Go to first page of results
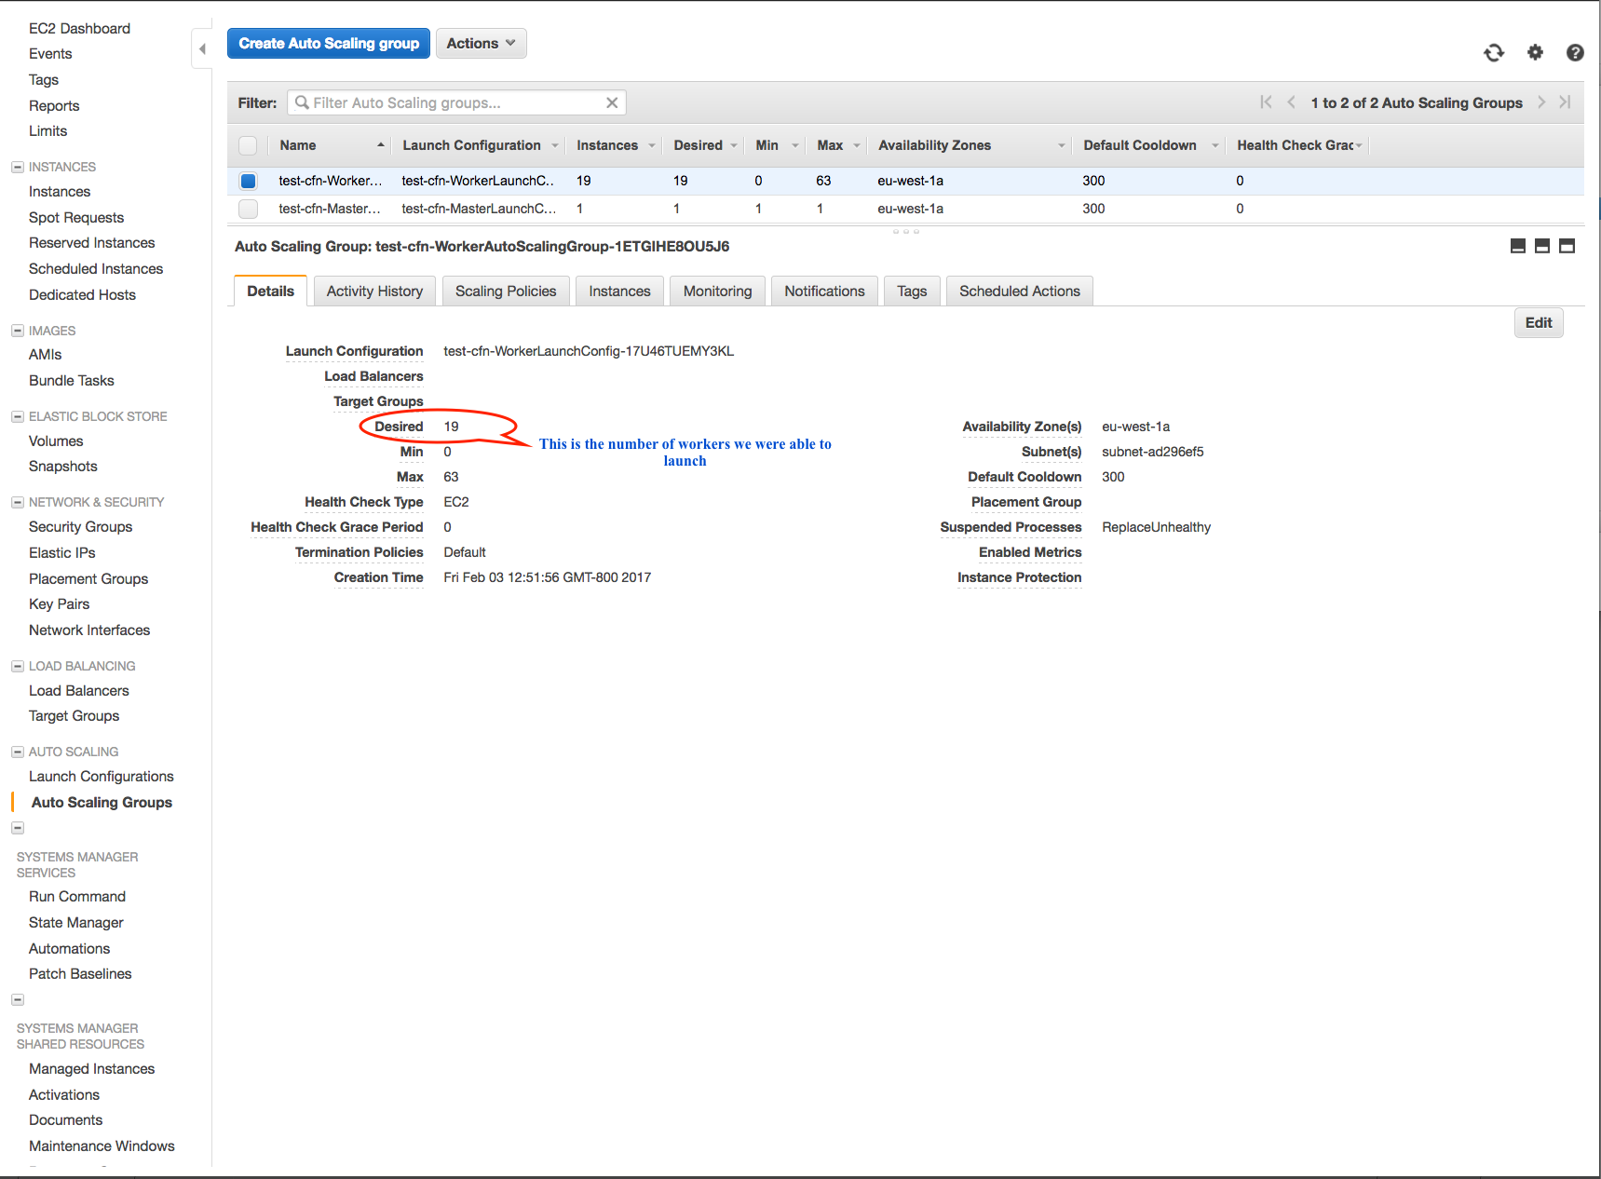1601x1179 pixels. (x=1266, y=102)
